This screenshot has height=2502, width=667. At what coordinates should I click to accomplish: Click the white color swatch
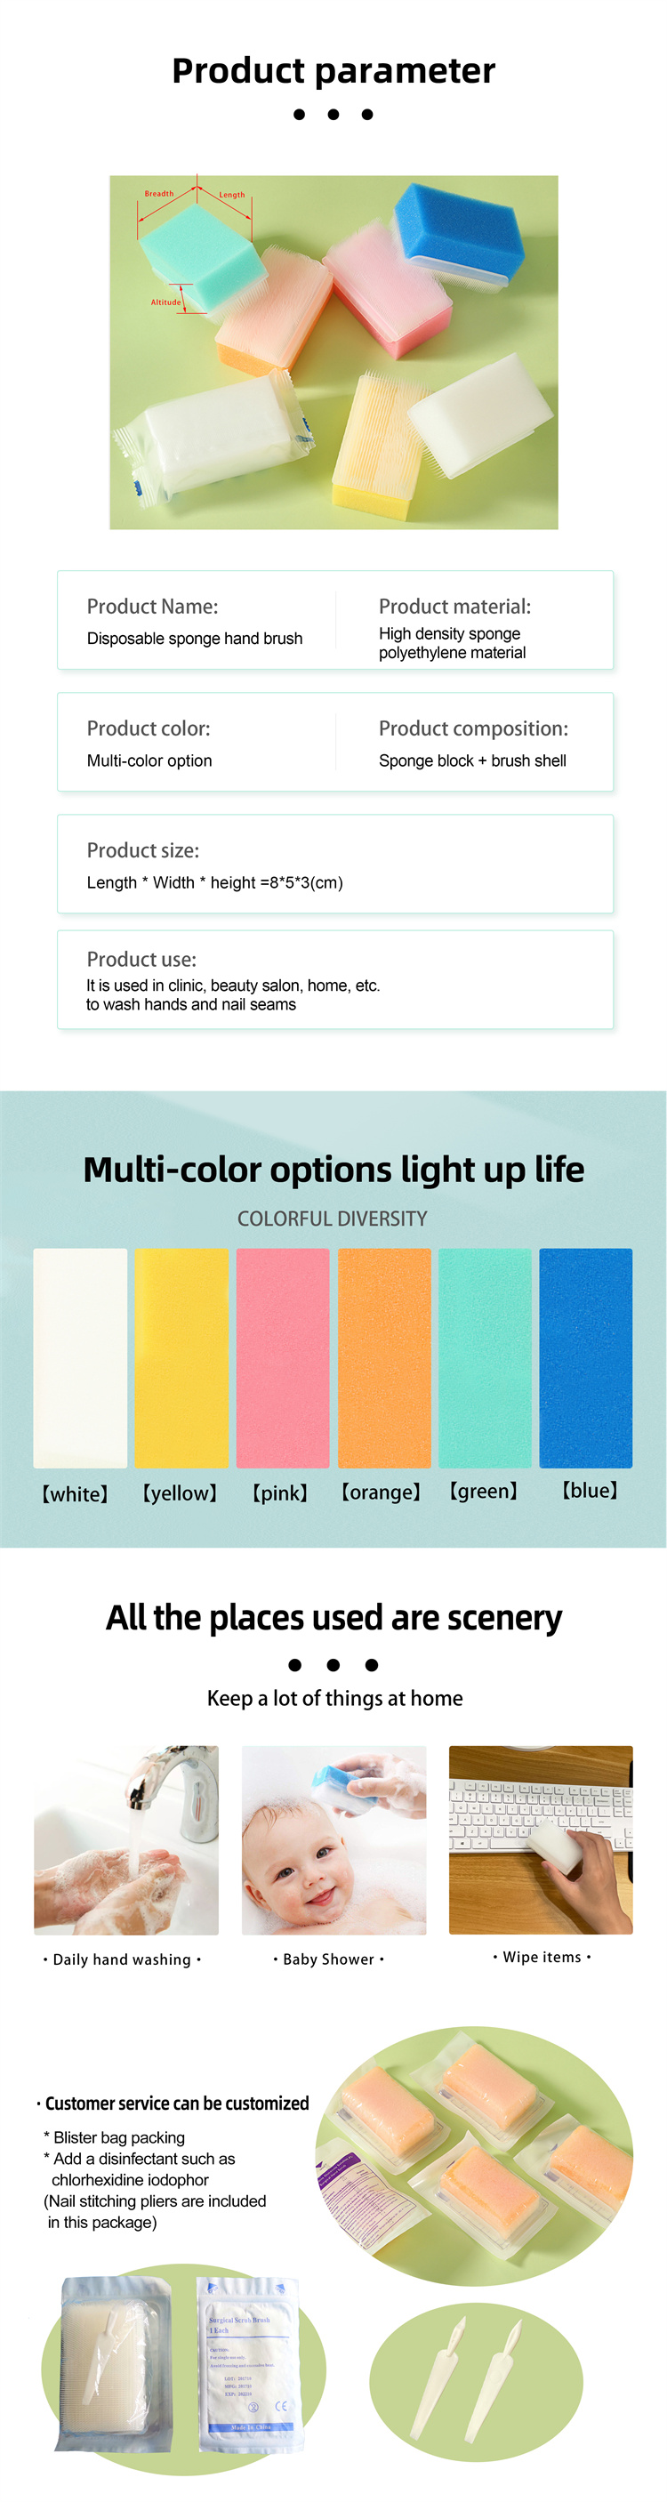[x=81, y=1358]
